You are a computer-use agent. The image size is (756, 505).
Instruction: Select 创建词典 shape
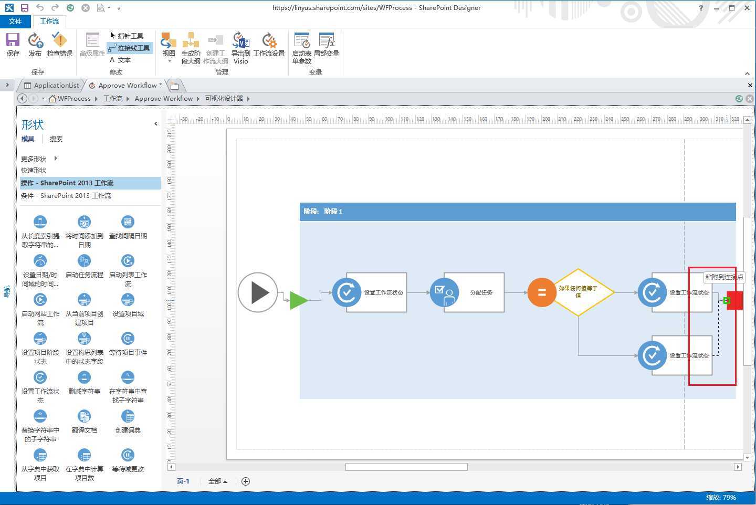[128, 422]
